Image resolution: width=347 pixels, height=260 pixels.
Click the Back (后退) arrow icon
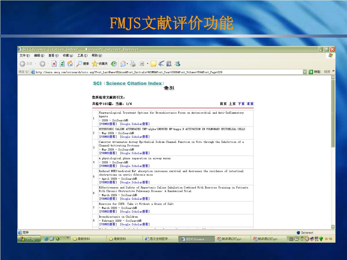22,64
